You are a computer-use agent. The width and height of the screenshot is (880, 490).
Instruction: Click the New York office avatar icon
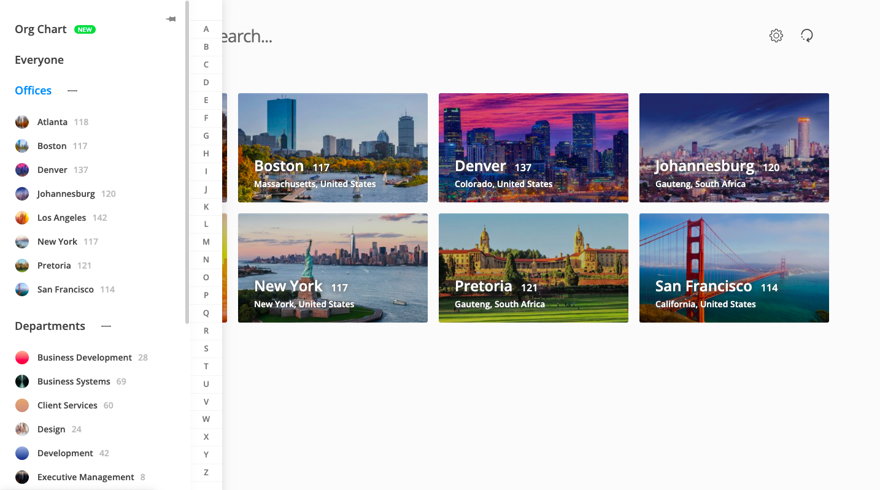pos(22,242)
